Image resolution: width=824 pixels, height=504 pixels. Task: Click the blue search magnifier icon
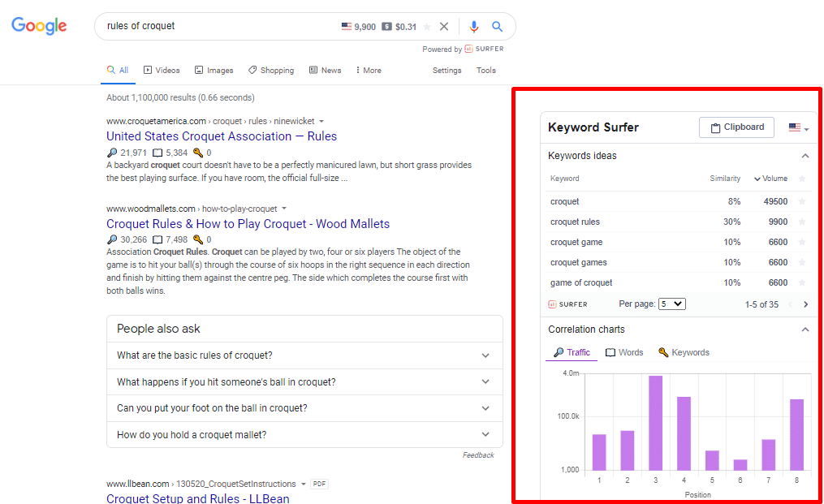(x=497, y=26)
